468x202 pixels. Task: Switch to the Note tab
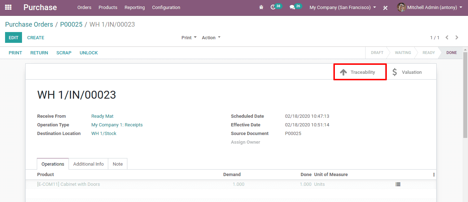click(118, 164)
